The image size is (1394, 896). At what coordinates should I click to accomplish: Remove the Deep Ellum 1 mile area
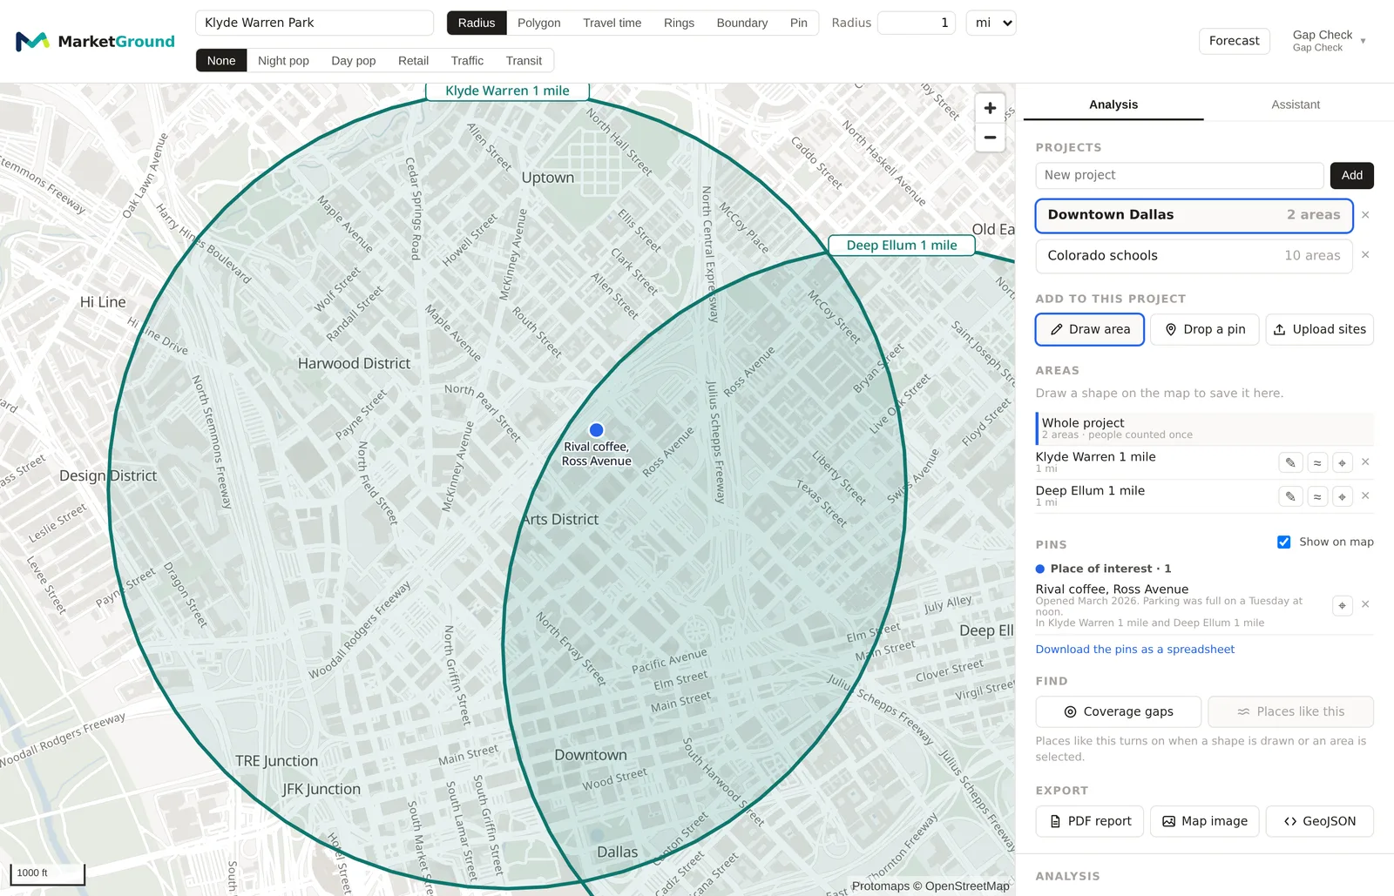[1365, 496]
